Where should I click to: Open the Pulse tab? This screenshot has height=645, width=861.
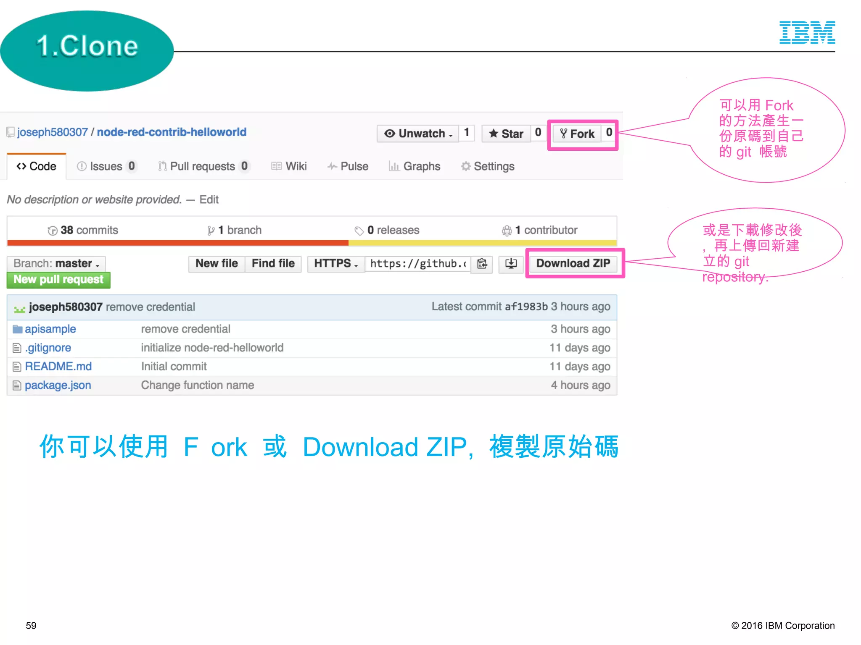[348, 166]
